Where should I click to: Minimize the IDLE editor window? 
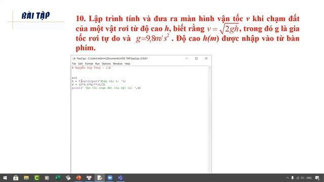point(187,59)
